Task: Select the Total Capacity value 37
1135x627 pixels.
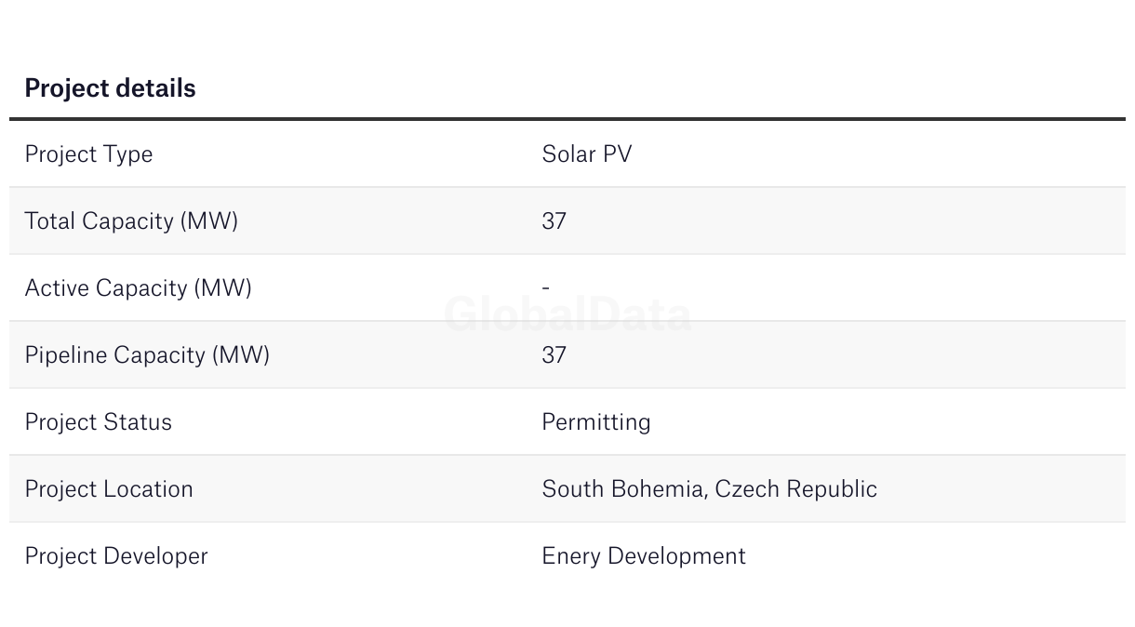Action: pyautogui.click(x=554, y=221)
